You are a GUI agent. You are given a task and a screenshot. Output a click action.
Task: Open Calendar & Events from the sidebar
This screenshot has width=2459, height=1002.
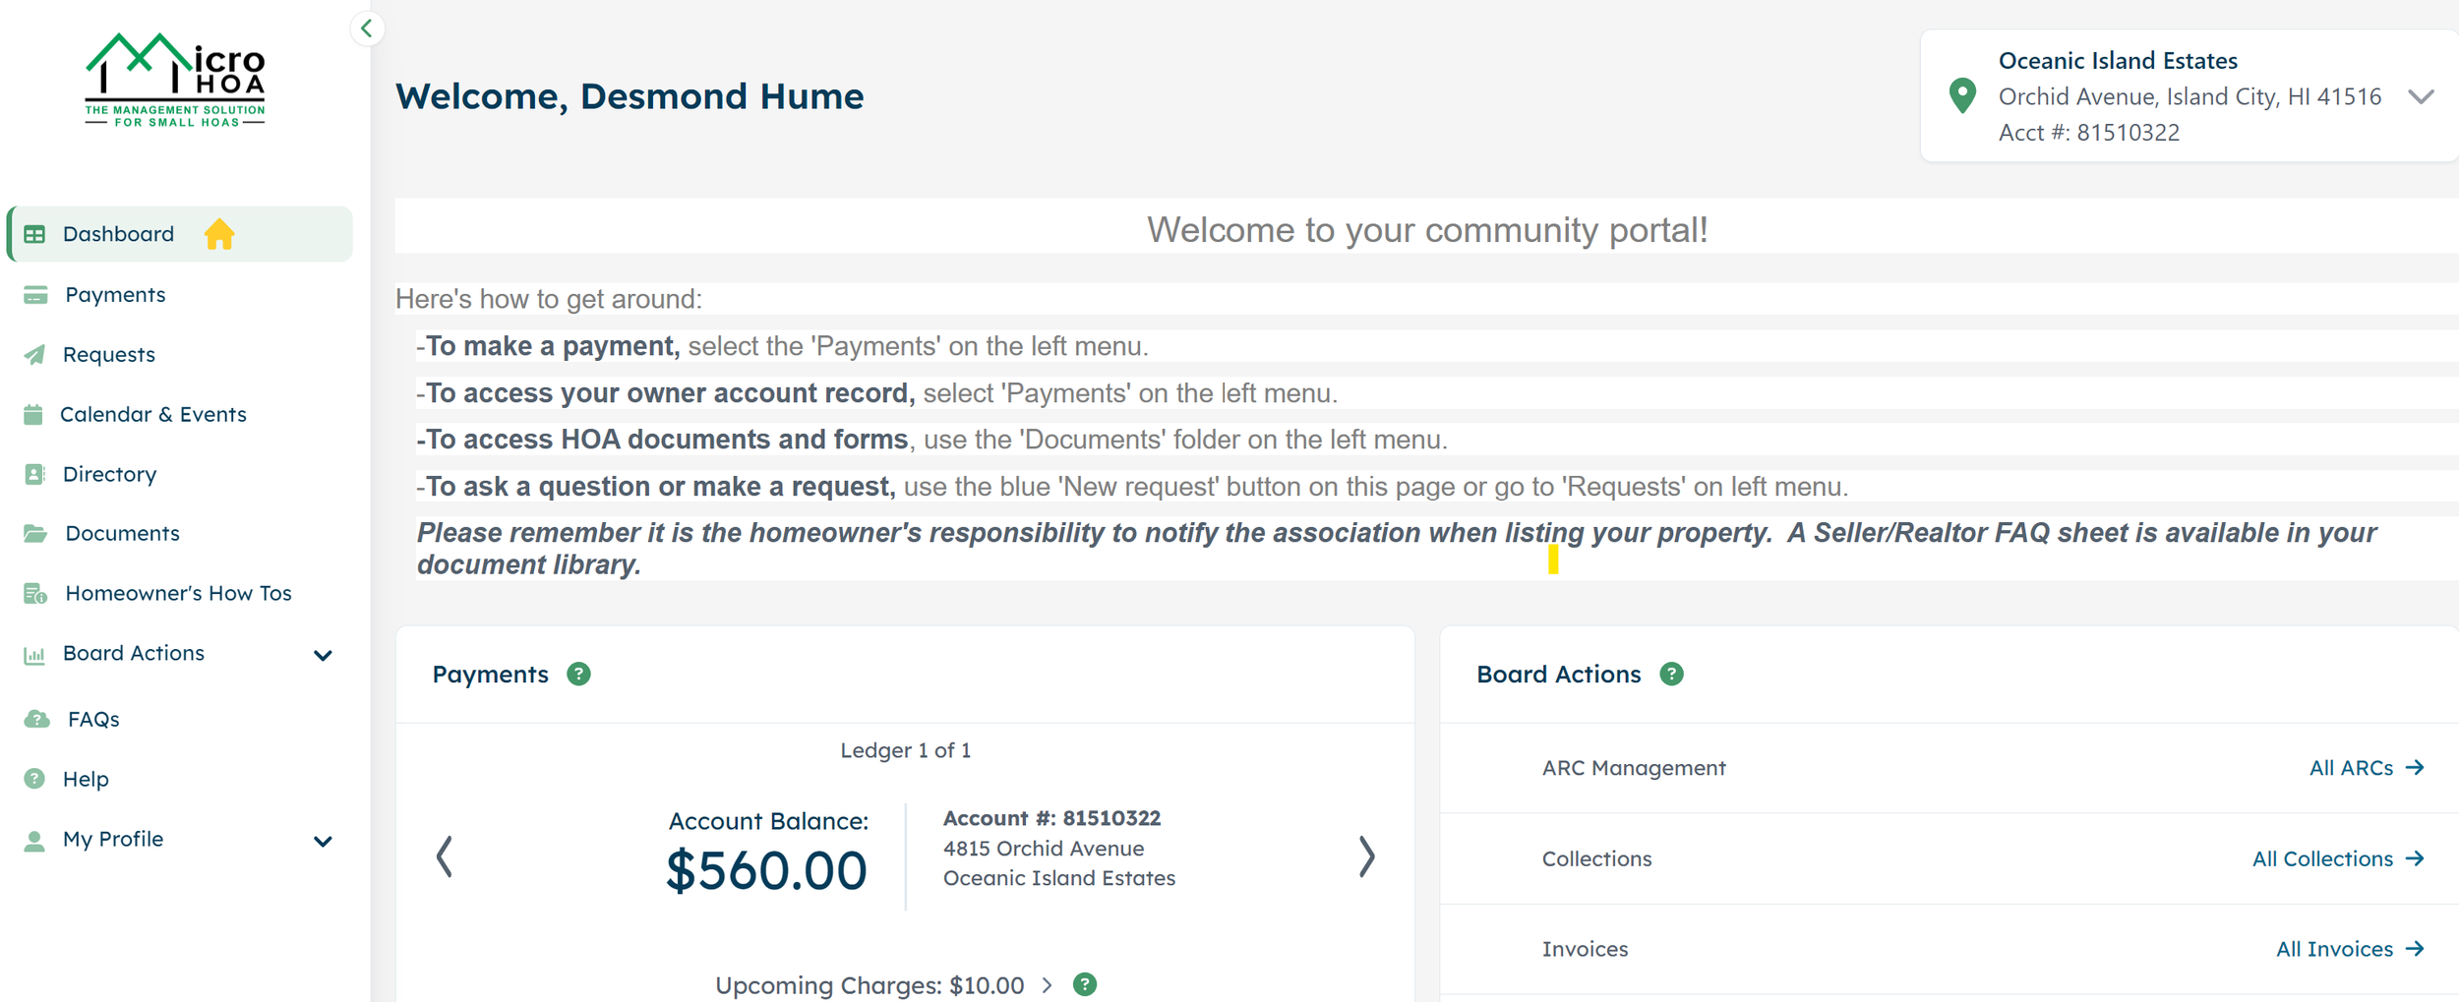click(x=153, y=414)
